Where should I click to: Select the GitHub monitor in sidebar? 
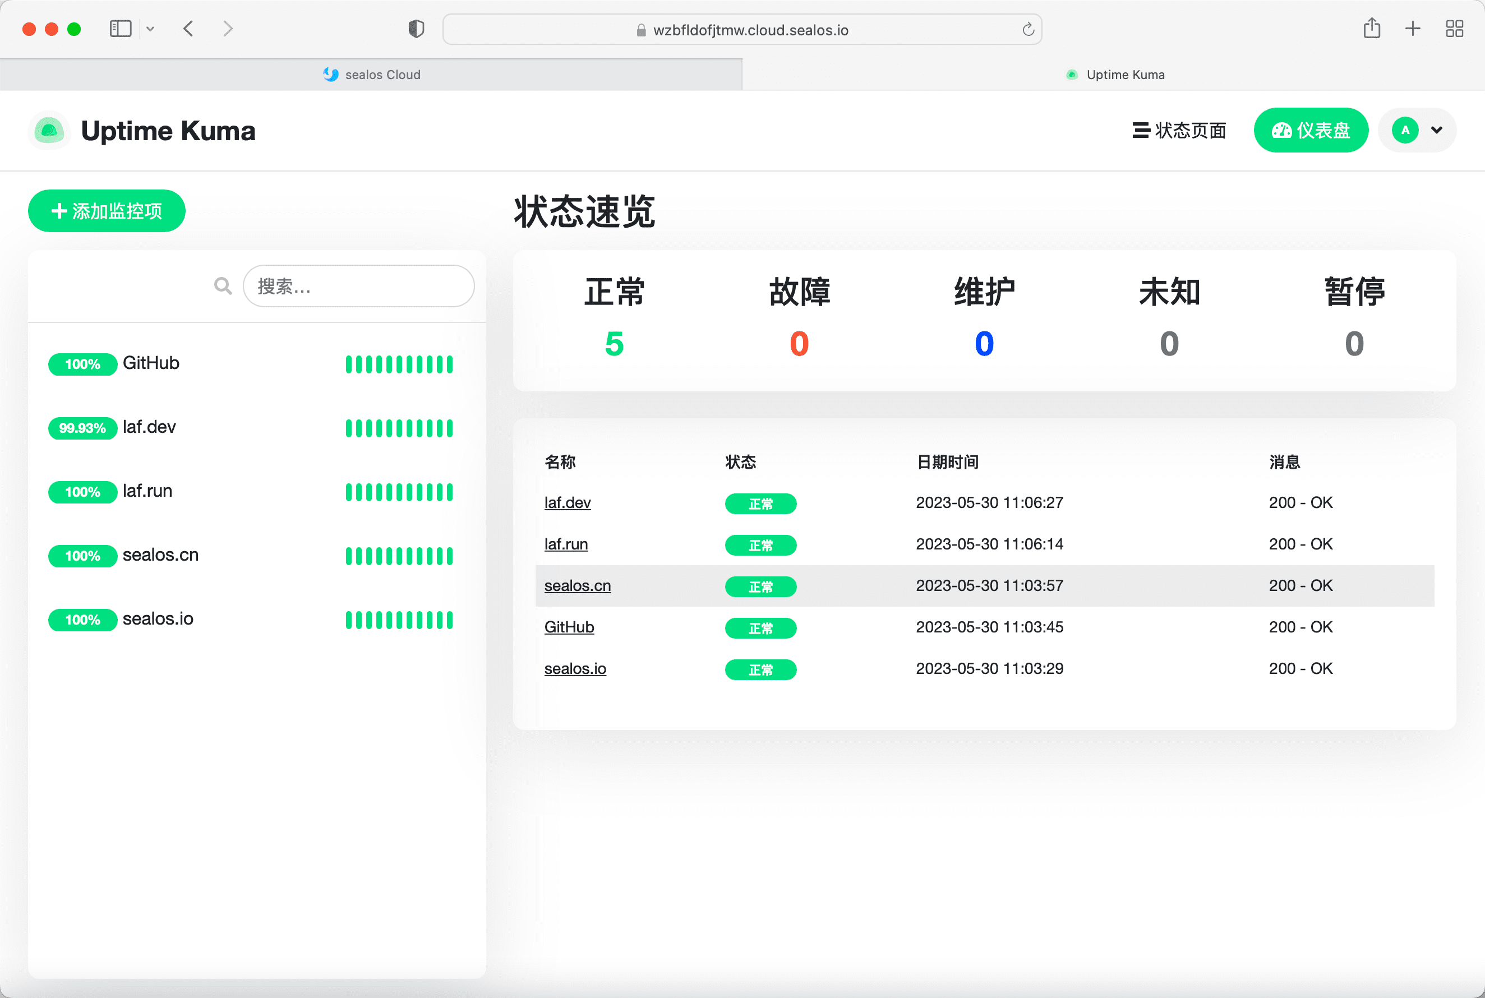[256, 363]
